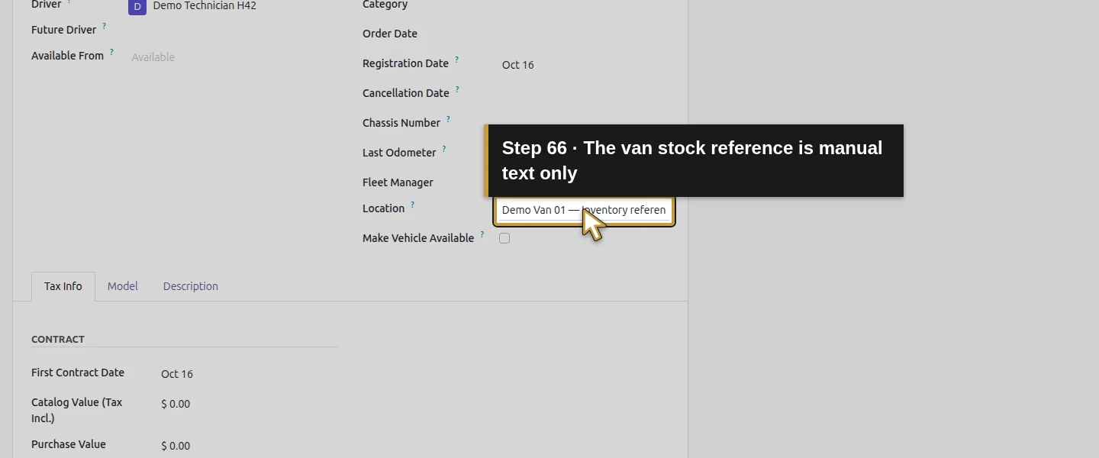
Task: Open the Future Driver help tooltip icon
Action: (104, 26)
